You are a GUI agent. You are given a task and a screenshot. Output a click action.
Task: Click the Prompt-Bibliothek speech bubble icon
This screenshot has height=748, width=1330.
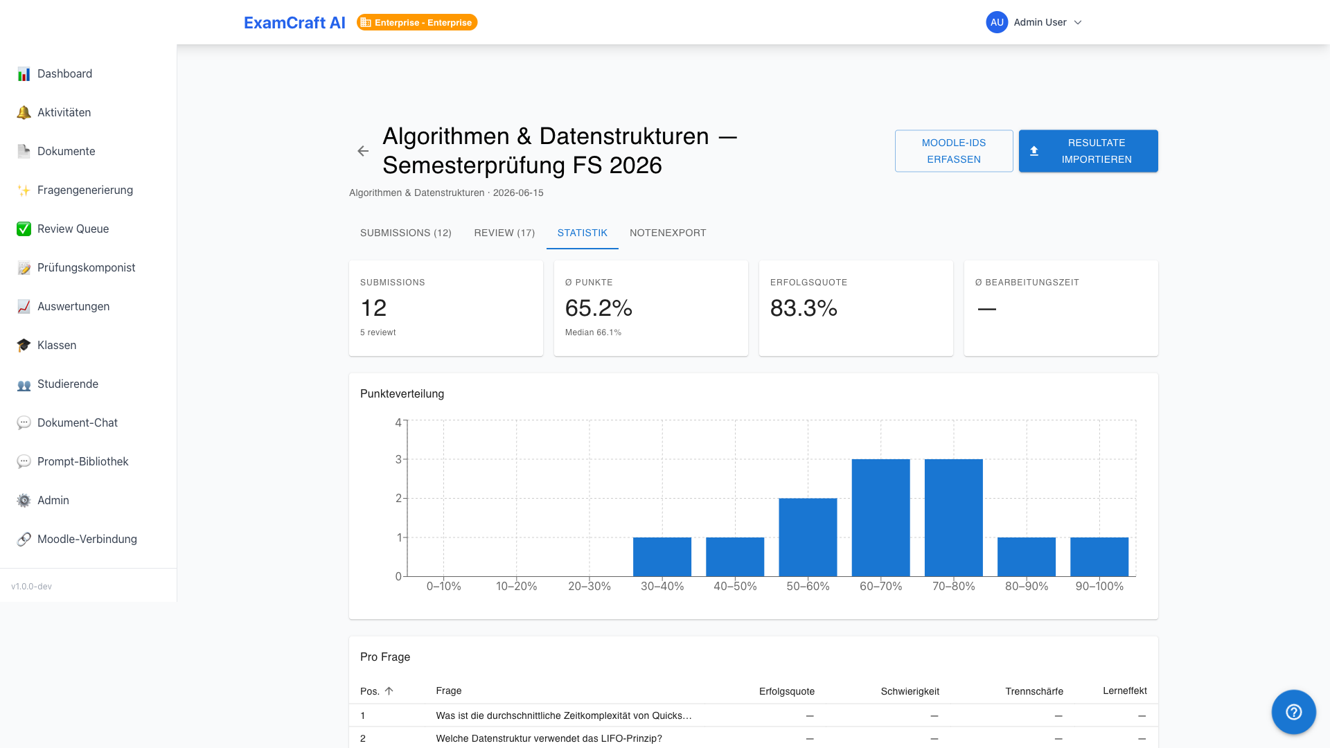tap(24, 462)
